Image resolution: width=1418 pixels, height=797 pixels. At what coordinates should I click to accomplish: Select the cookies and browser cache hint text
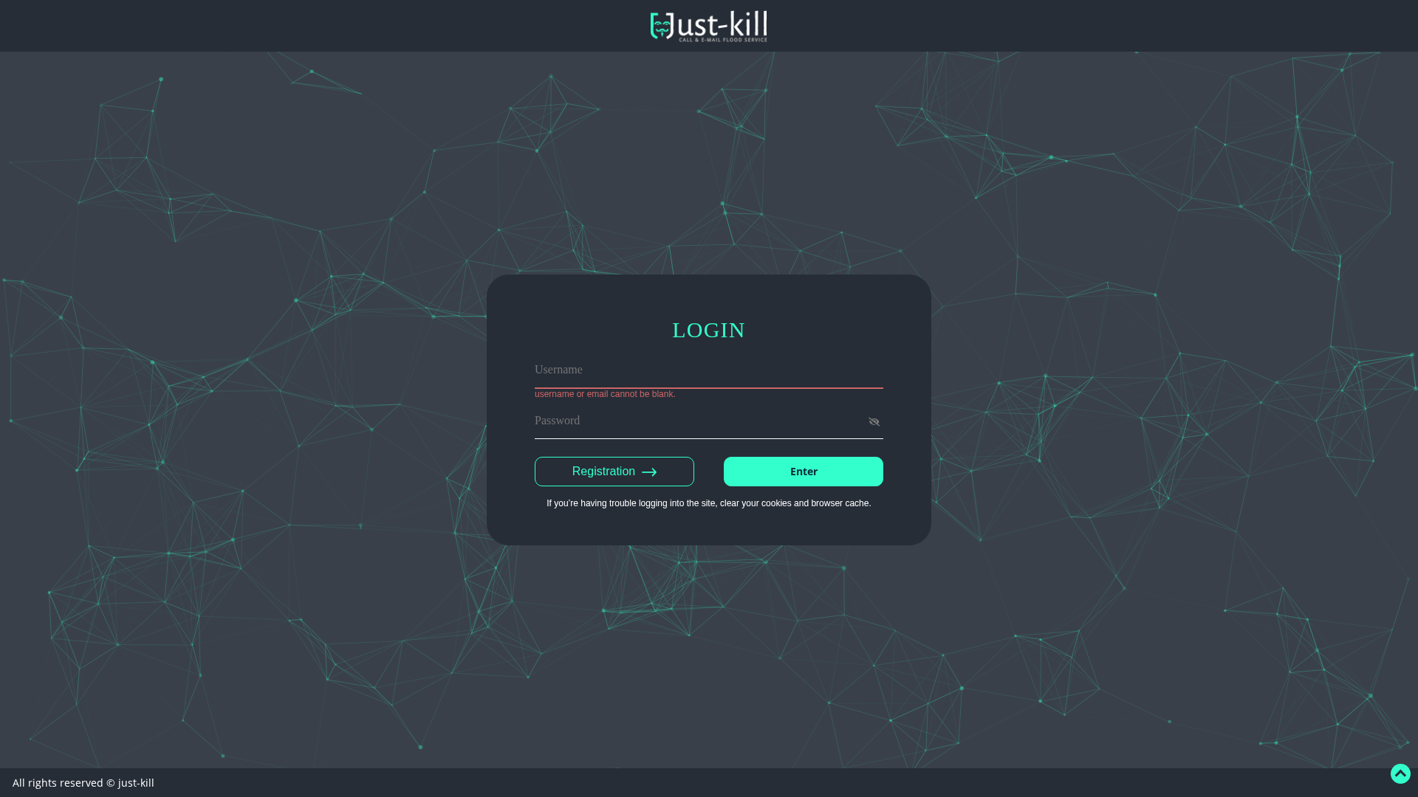[708, 503]
